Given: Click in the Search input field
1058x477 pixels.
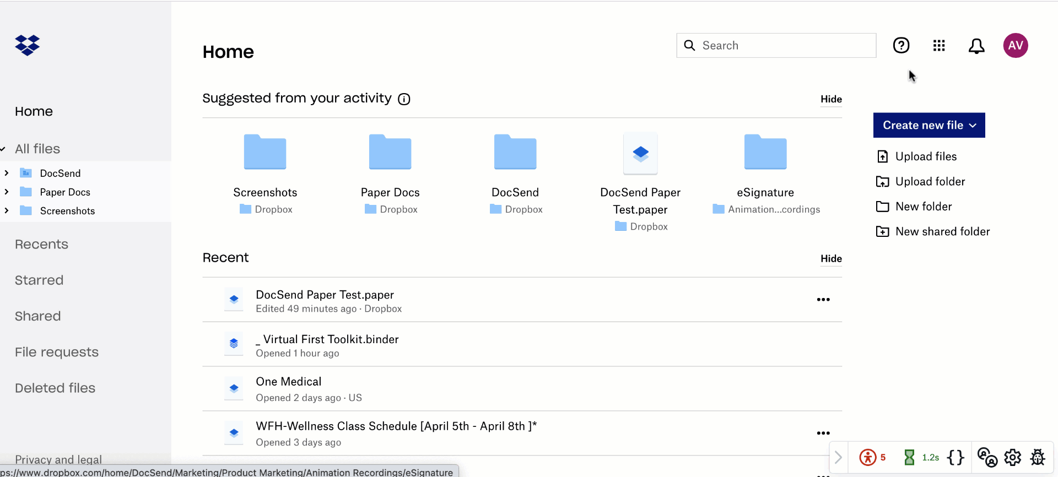Looking at the screenshot, I should pyautogui.click(x=776, y=45).
